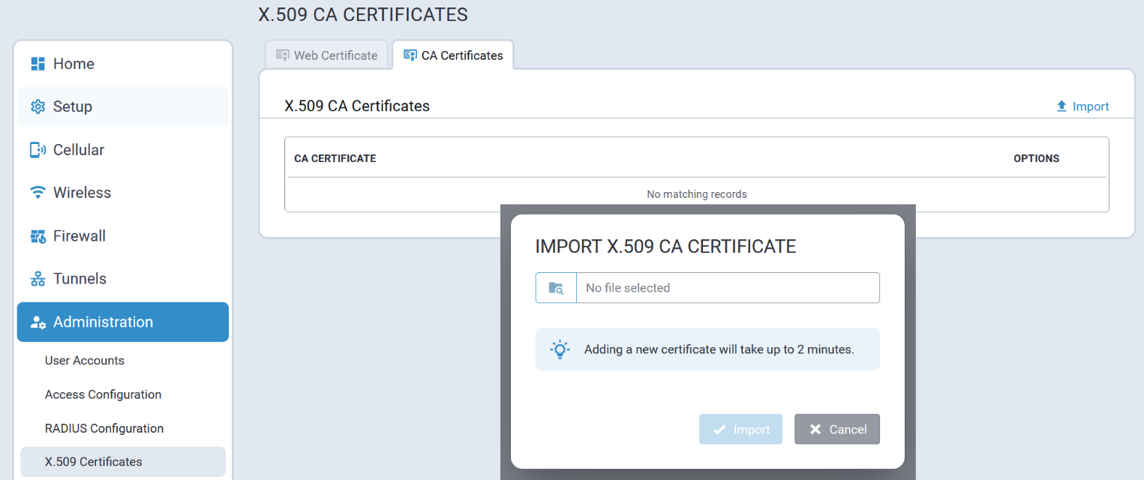Select the CA Certificates tab
The height and width of the screenshot is (480, 1144).
453,55
